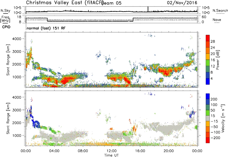Click the "24" value on Power colorbar
The width and height of the screenshot is (228, 157).
[x=213, y=48]
